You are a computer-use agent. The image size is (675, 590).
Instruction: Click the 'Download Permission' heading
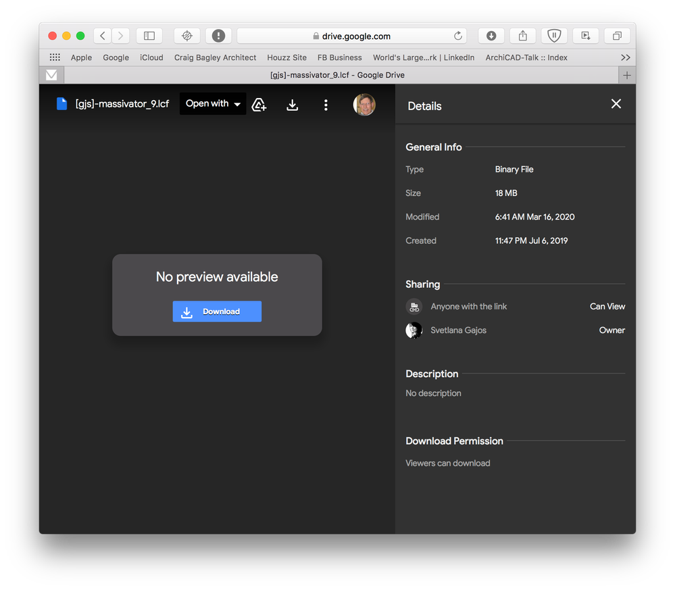[x=454, y=441]
